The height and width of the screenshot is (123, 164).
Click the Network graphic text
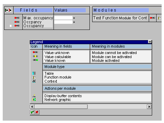tap(58, 100)
